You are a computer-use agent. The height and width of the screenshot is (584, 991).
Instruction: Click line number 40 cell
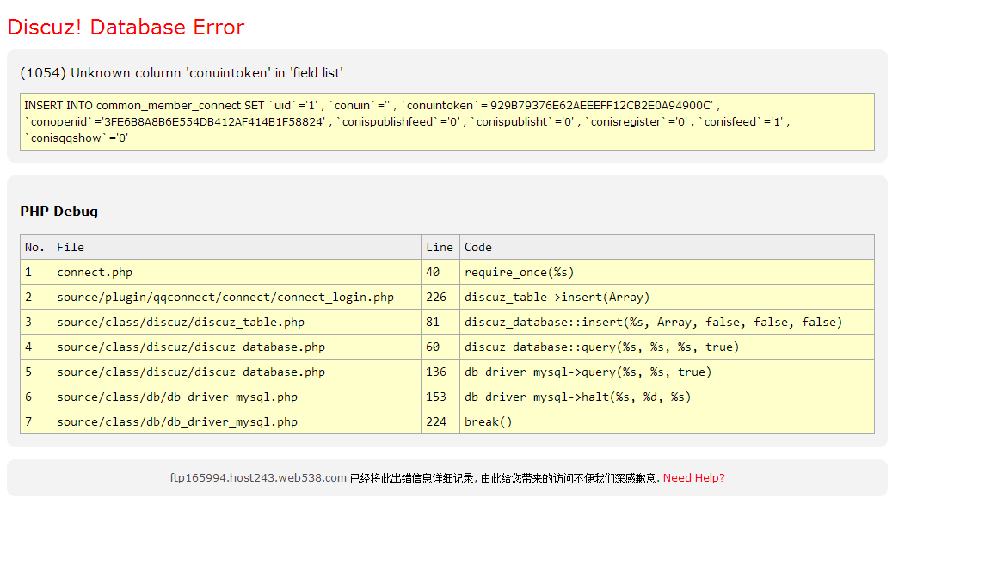click(x=440, y=272)
